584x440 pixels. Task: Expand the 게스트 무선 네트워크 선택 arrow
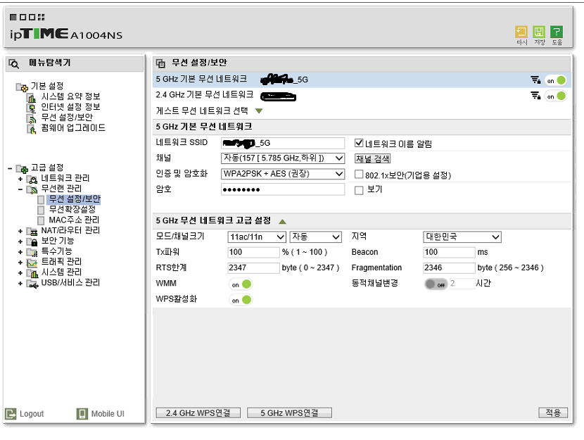click(259, 111)
